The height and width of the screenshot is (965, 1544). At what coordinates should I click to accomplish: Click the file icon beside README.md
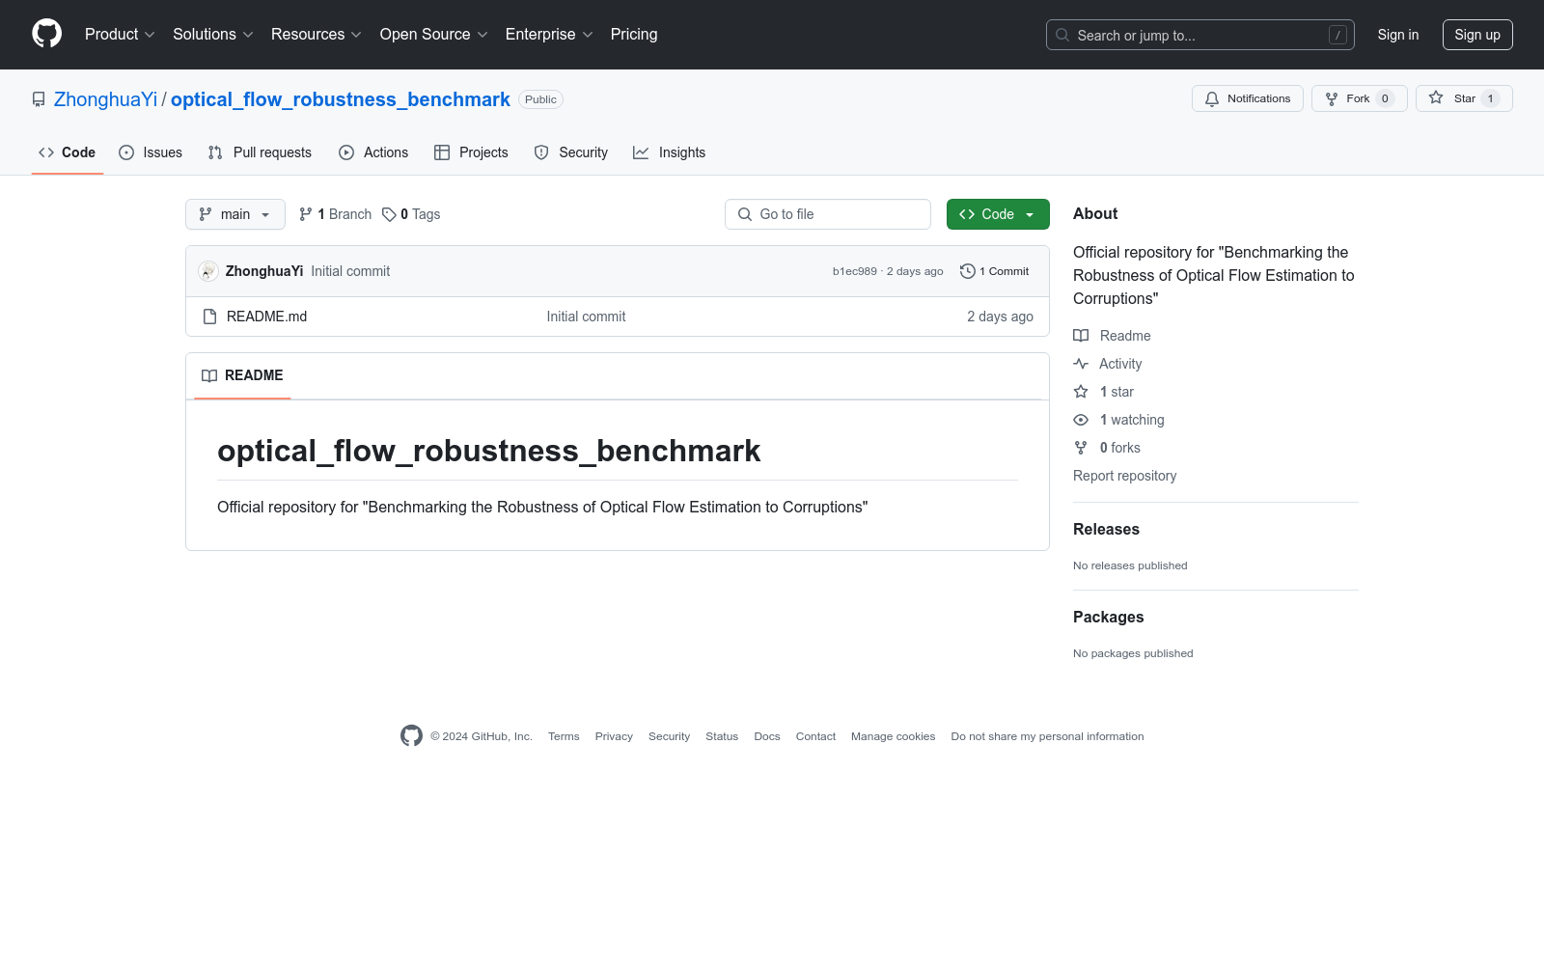click(209, 317)
